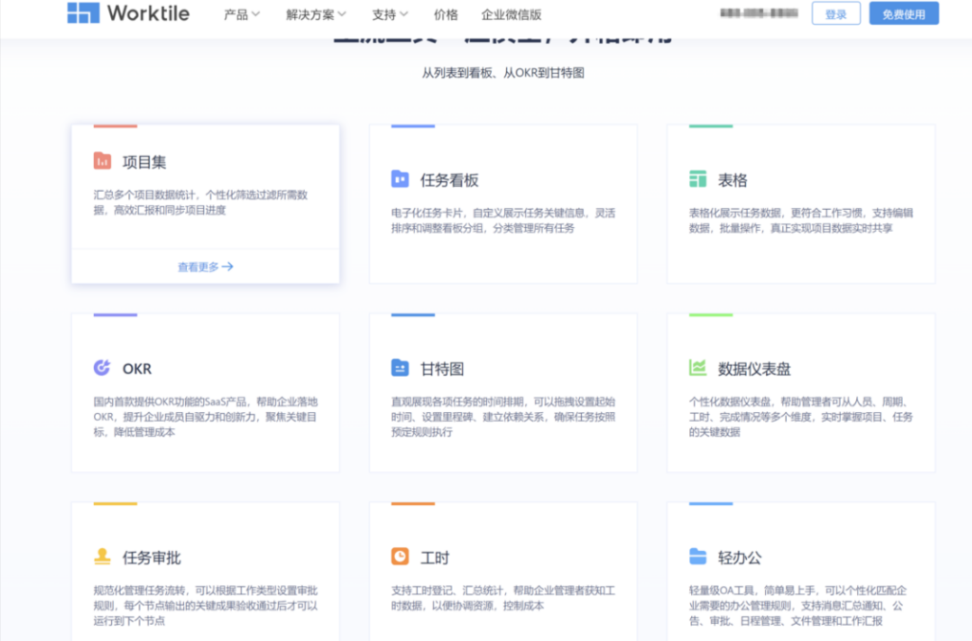
Task: Open the 产品 dropdown menu
Action: (237, 14)
